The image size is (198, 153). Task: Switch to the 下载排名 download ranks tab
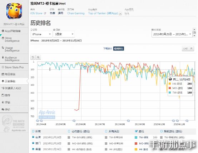point(108,49)
